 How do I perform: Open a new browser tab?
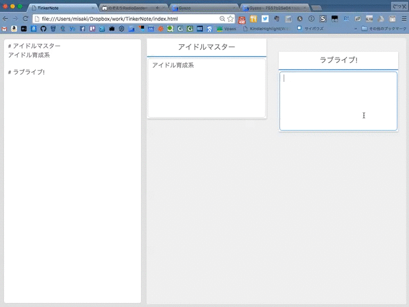(316, 8)
